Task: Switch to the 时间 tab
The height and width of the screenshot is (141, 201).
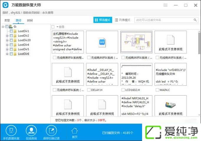Action: (30, 21)
